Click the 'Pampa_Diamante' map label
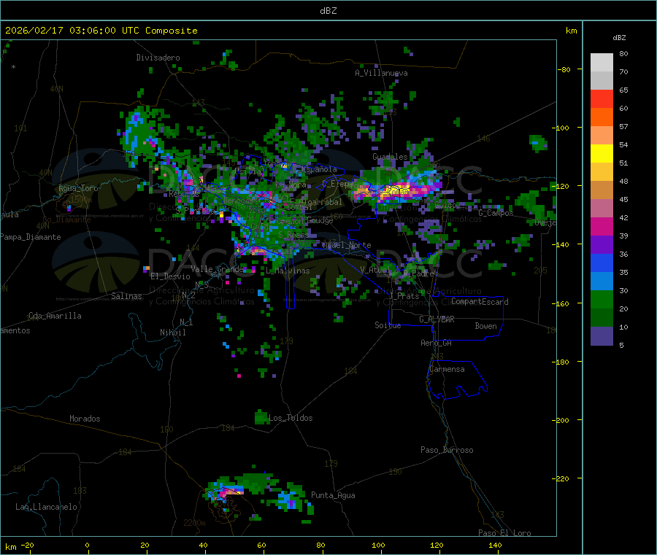The image size is (657, 555). [31, 237]
